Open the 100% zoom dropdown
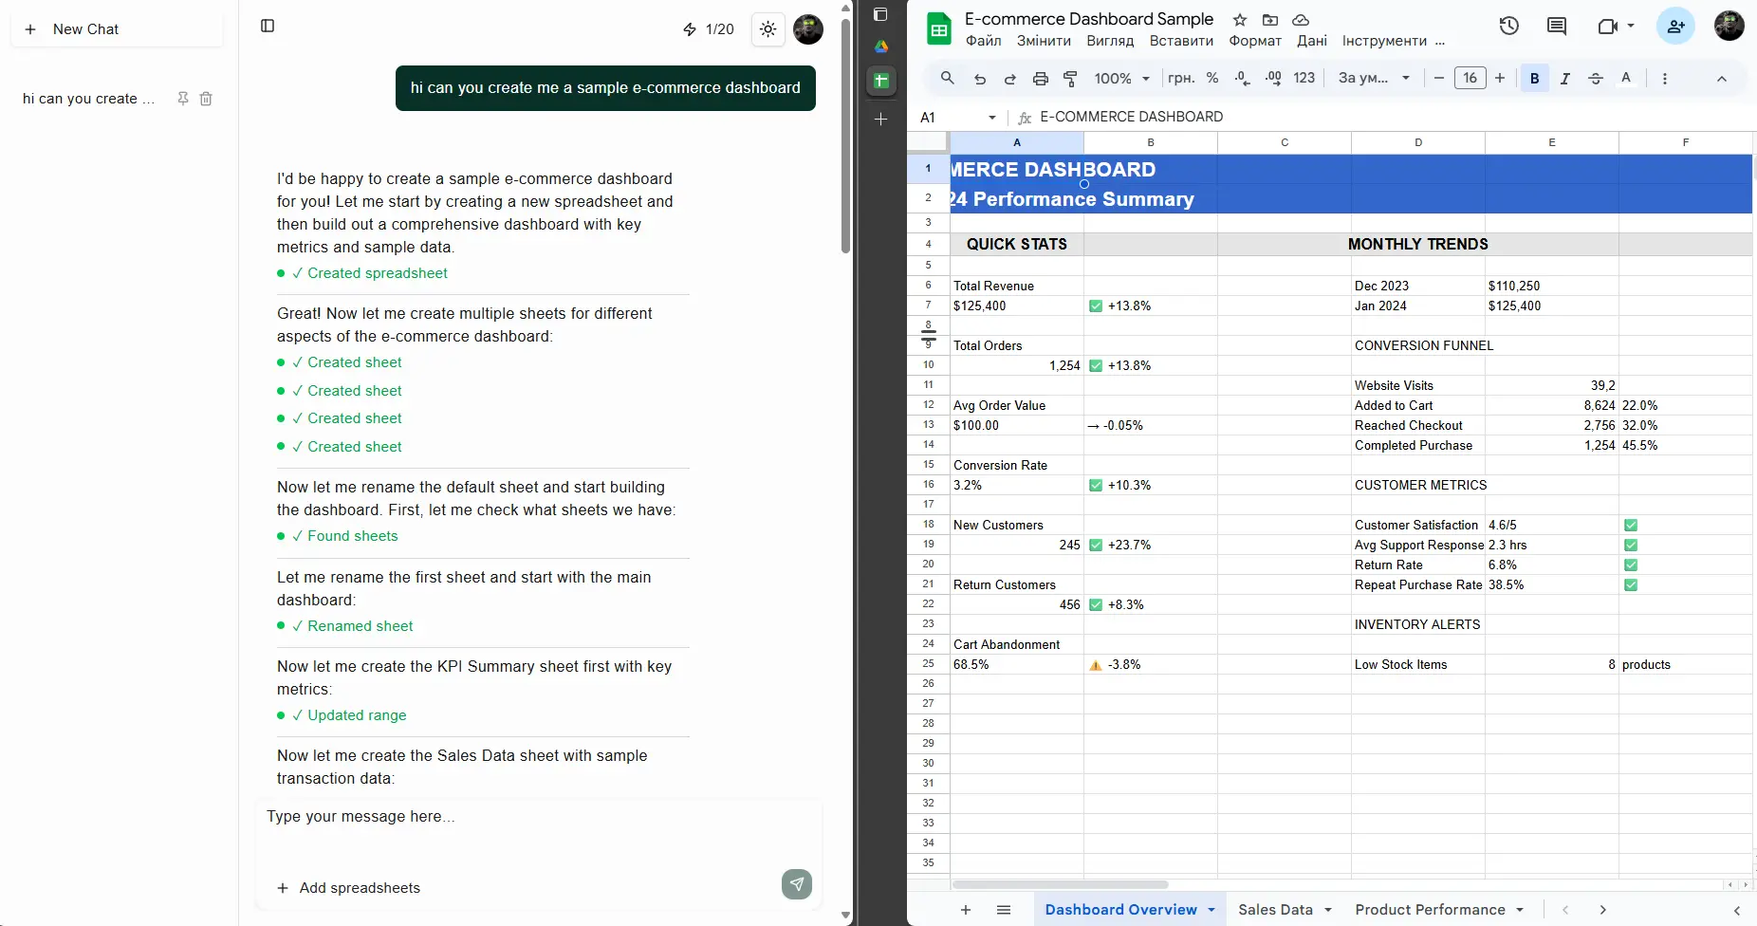Viewport: 1757px width, 926px height. pos(1121,79)
